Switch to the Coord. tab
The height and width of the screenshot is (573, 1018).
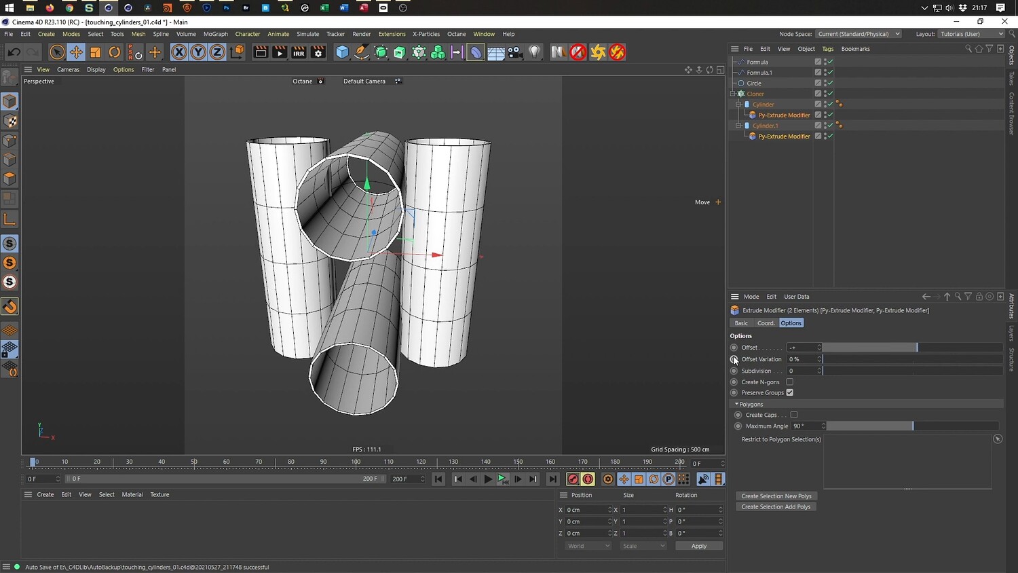766,323
